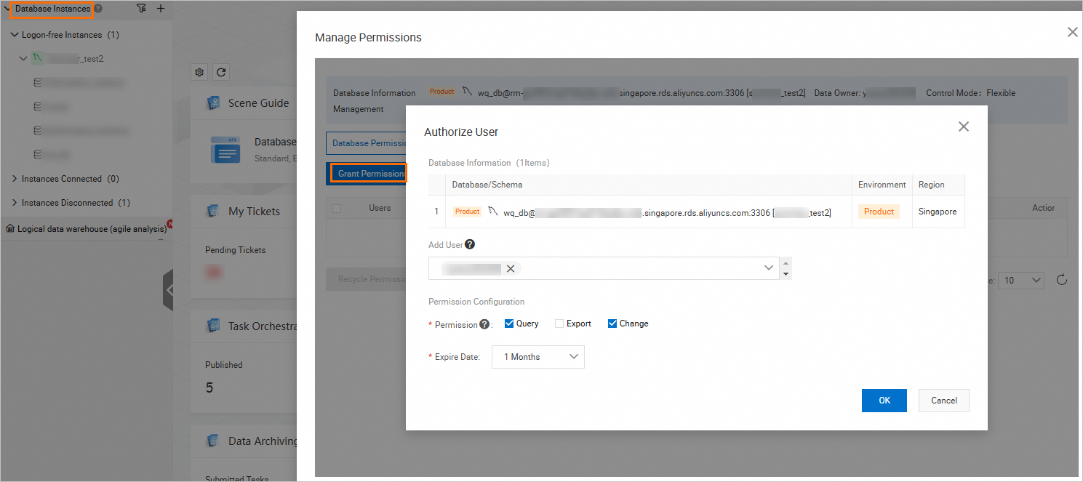This screenshot has width=1083, height=482.
Task: Refresh the Manage Permissions user table
Action: point(1061,280)
